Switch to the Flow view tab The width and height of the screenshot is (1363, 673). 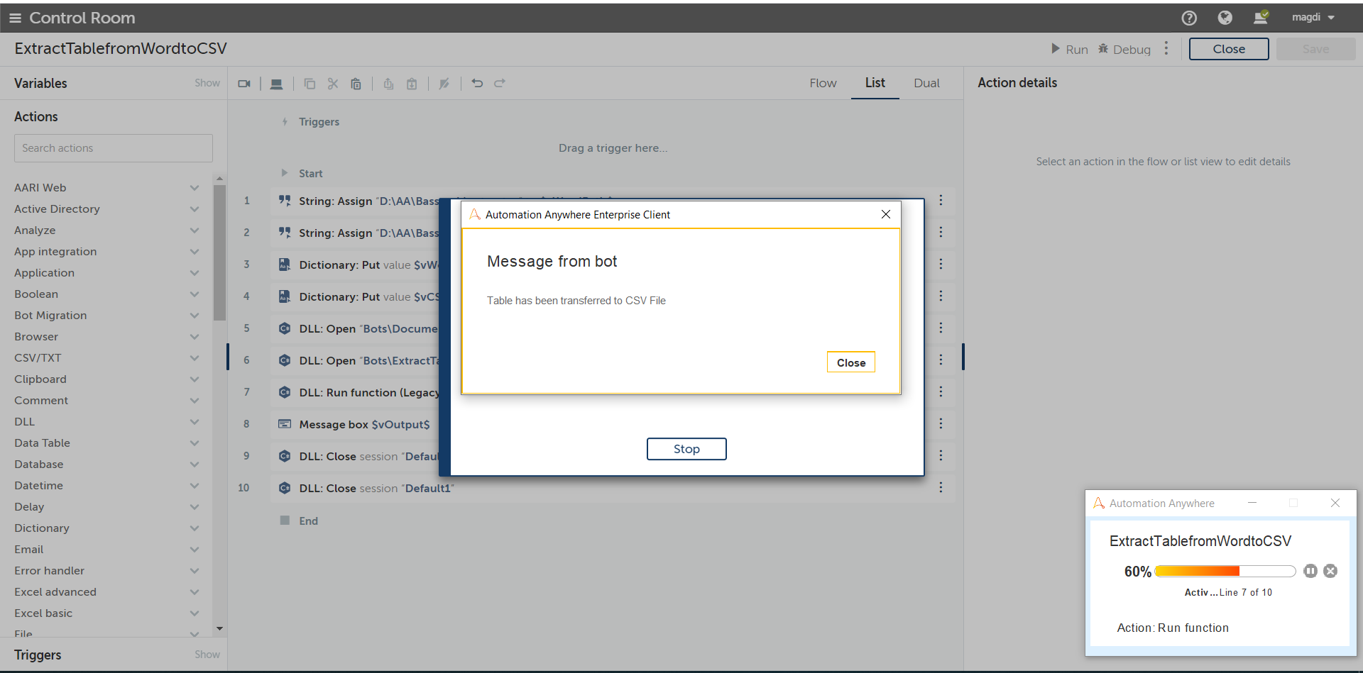(823, 83)
